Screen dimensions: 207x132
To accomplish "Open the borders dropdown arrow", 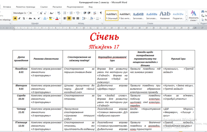I will [x=100, y=18].
